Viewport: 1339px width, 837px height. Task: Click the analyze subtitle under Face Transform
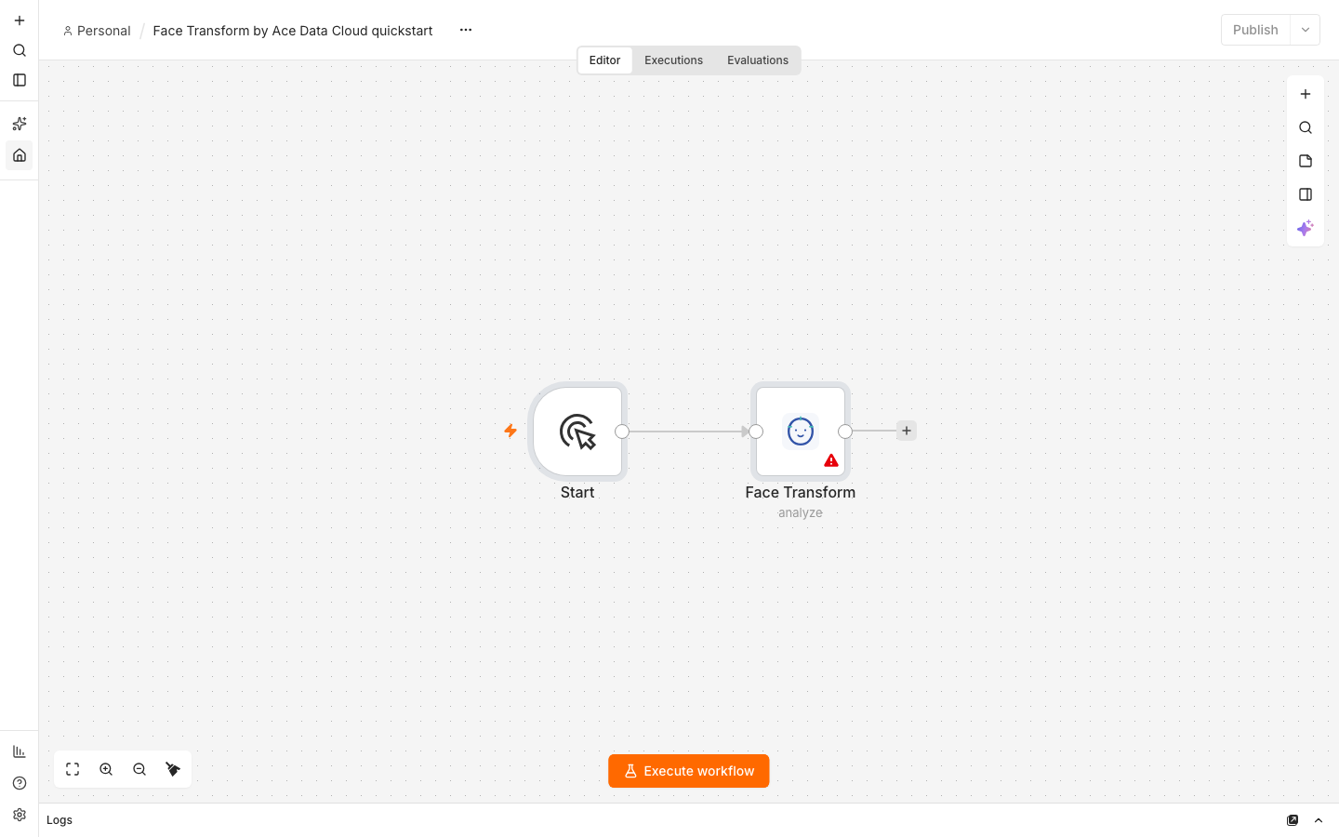point(801,512)
